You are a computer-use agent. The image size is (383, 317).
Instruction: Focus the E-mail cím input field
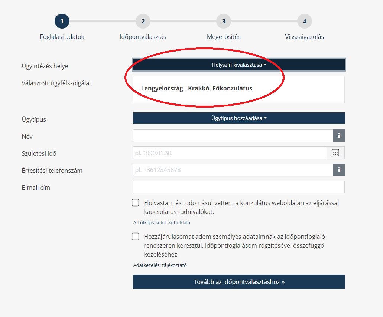[238, 187]
